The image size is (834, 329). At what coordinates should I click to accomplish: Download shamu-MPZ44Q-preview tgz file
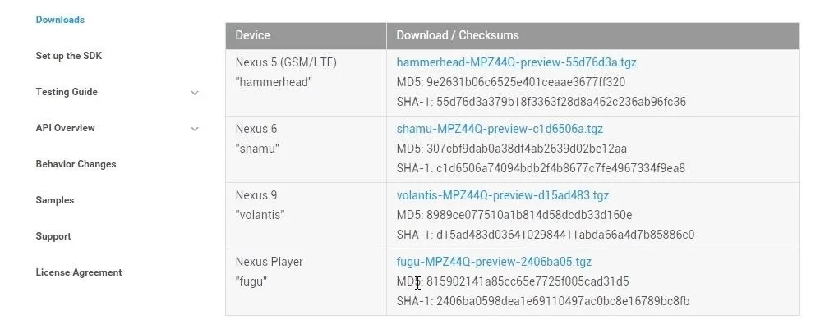(500, 129)
